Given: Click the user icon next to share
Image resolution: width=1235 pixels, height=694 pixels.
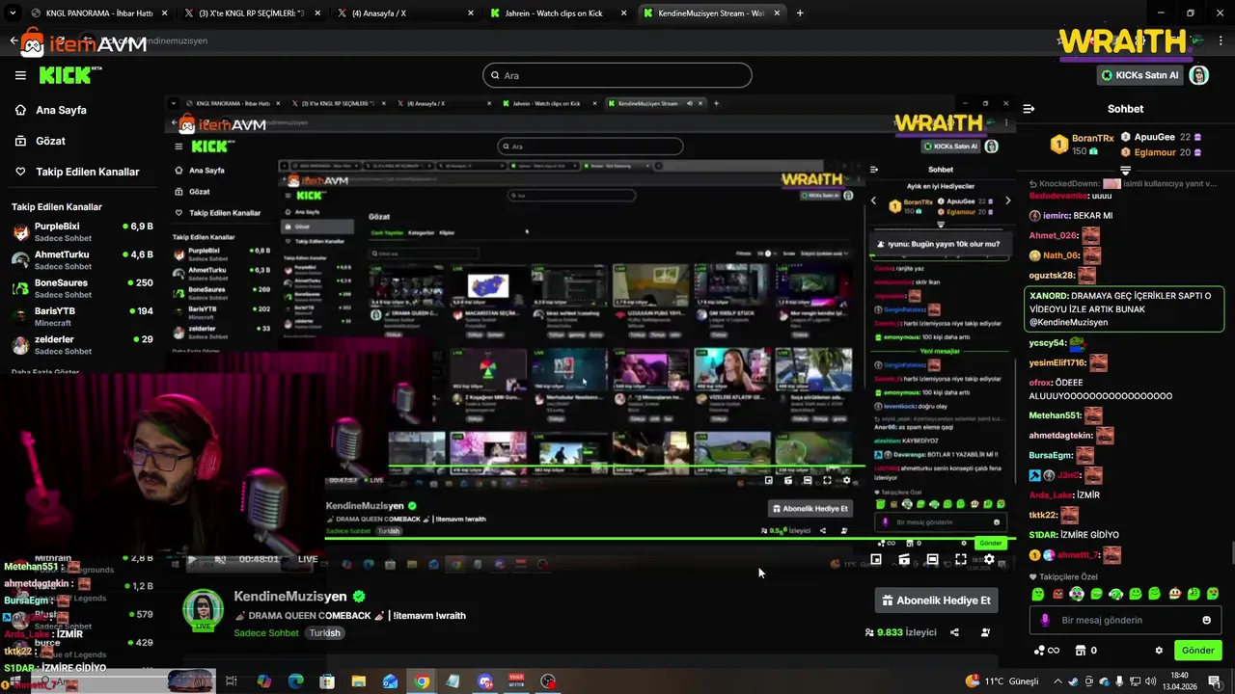Looking at the screenshot, I should 985,632.
